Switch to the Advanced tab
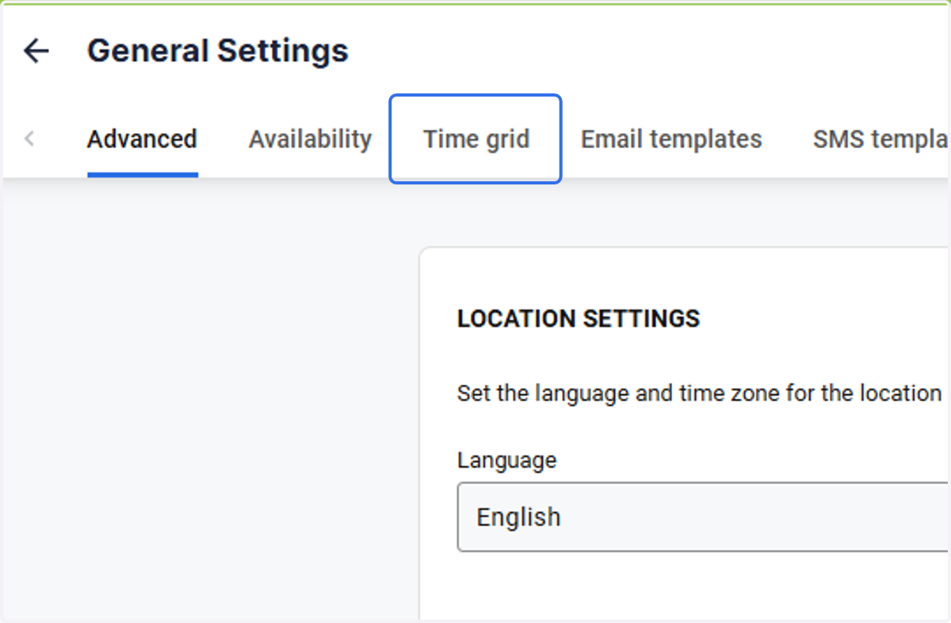This screenshot has height=623, width=951. [142, 139]
